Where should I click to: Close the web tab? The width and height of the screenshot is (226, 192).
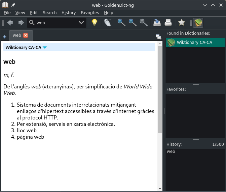[x=26, y=35]
